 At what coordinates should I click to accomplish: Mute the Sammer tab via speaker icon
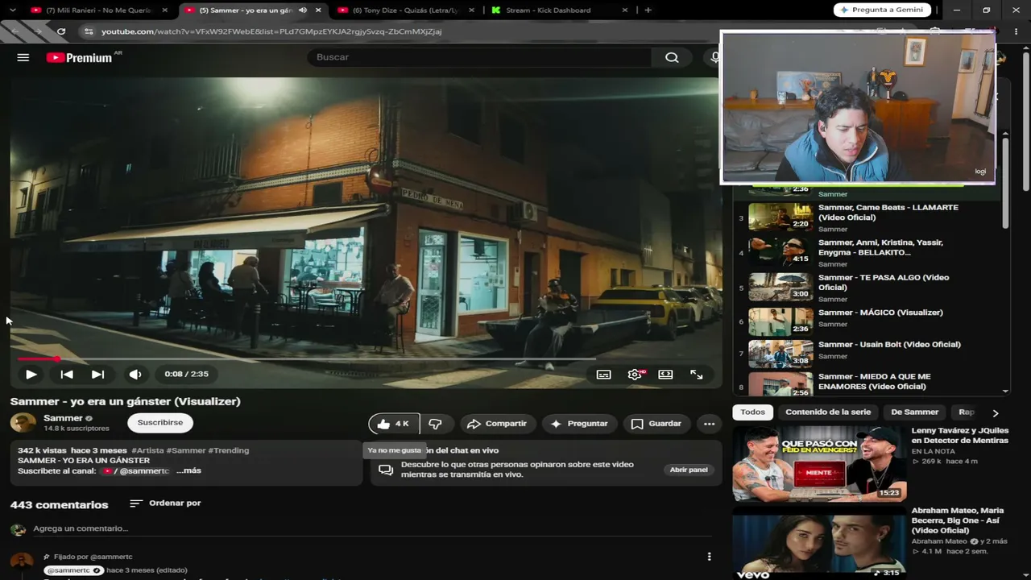point(303,10)
